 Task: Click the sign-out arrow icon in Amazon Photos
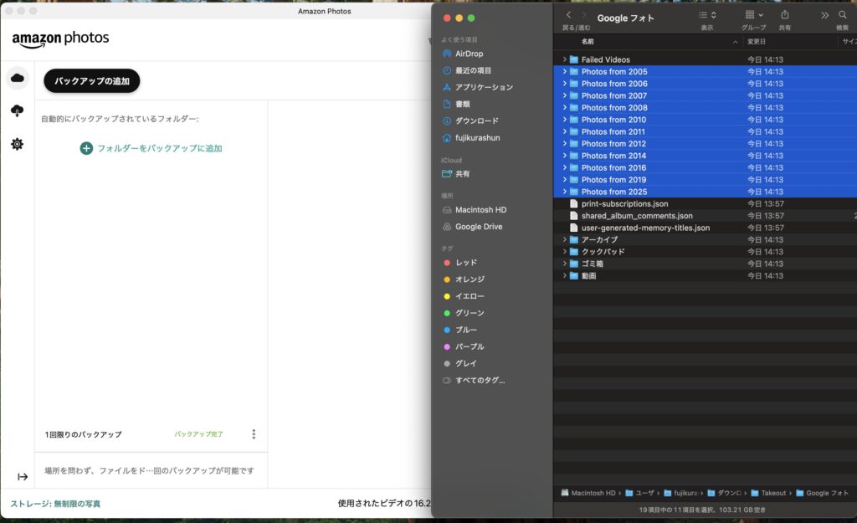(x=23, y=477)
